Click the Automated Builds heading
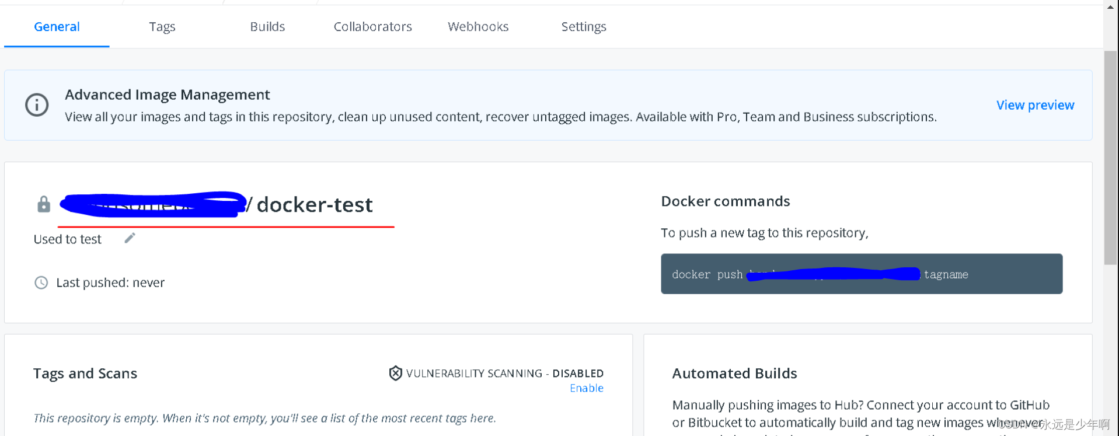Viewport: 1119px width, 436px height. click(734, 374)
